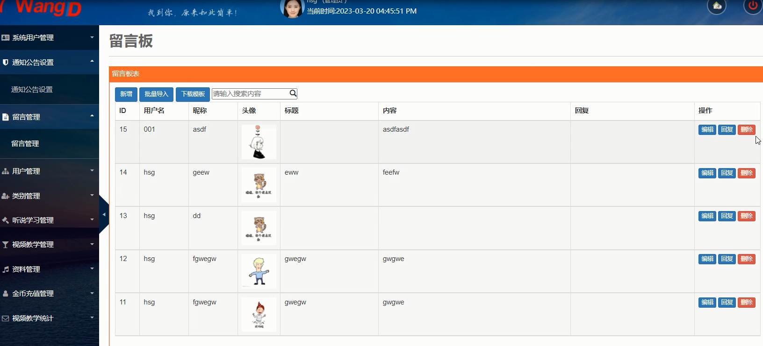The width and height of the screenshot is (763, 346).
Task: Collapse the 通知公告设置 menu arrow
Action: click(92, 61)
